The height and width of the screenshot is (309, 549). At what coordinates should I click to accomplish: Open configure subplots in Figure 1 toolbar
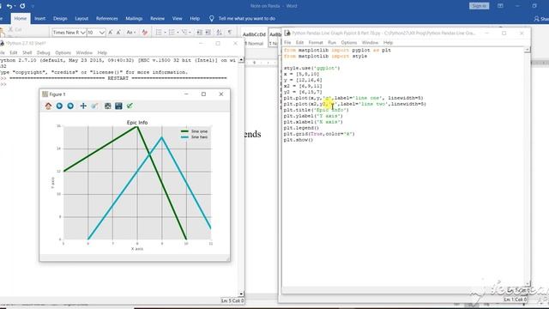coord(107,106)
